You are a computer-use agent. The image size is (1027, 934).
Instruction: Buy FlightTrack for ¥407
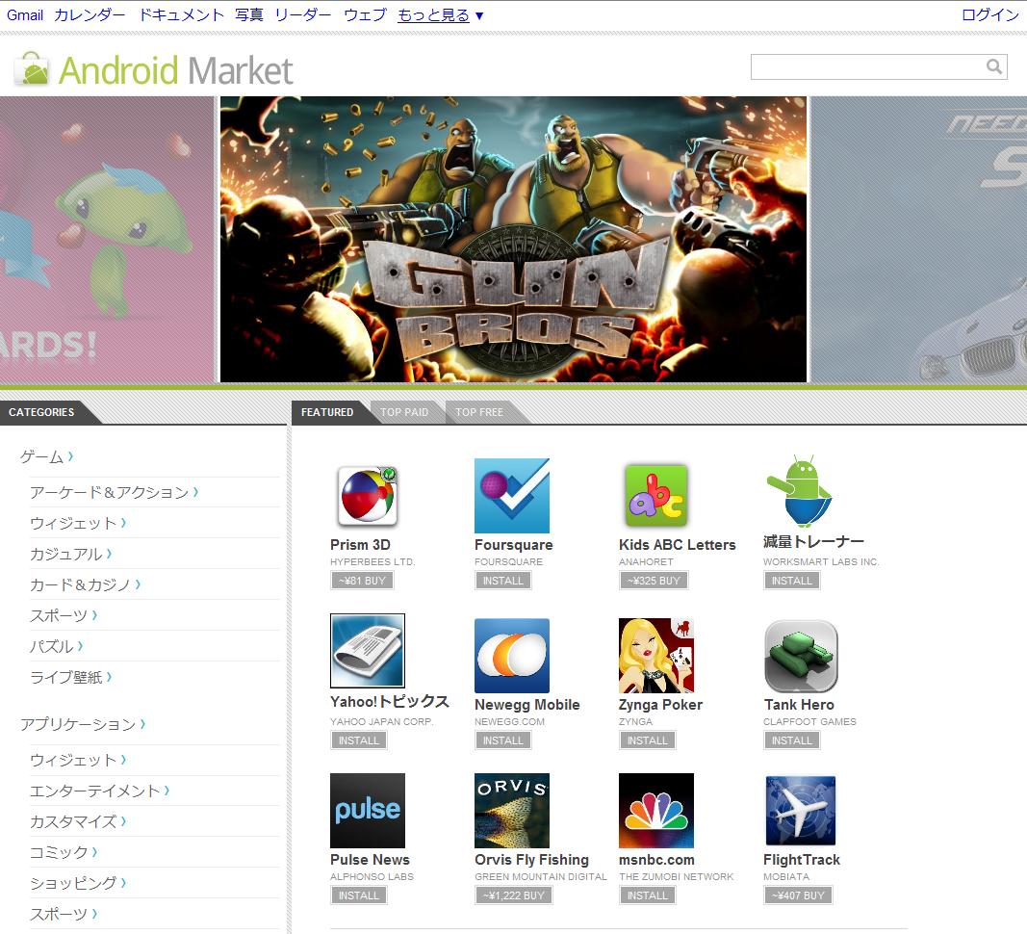click(x=798, y=895)
